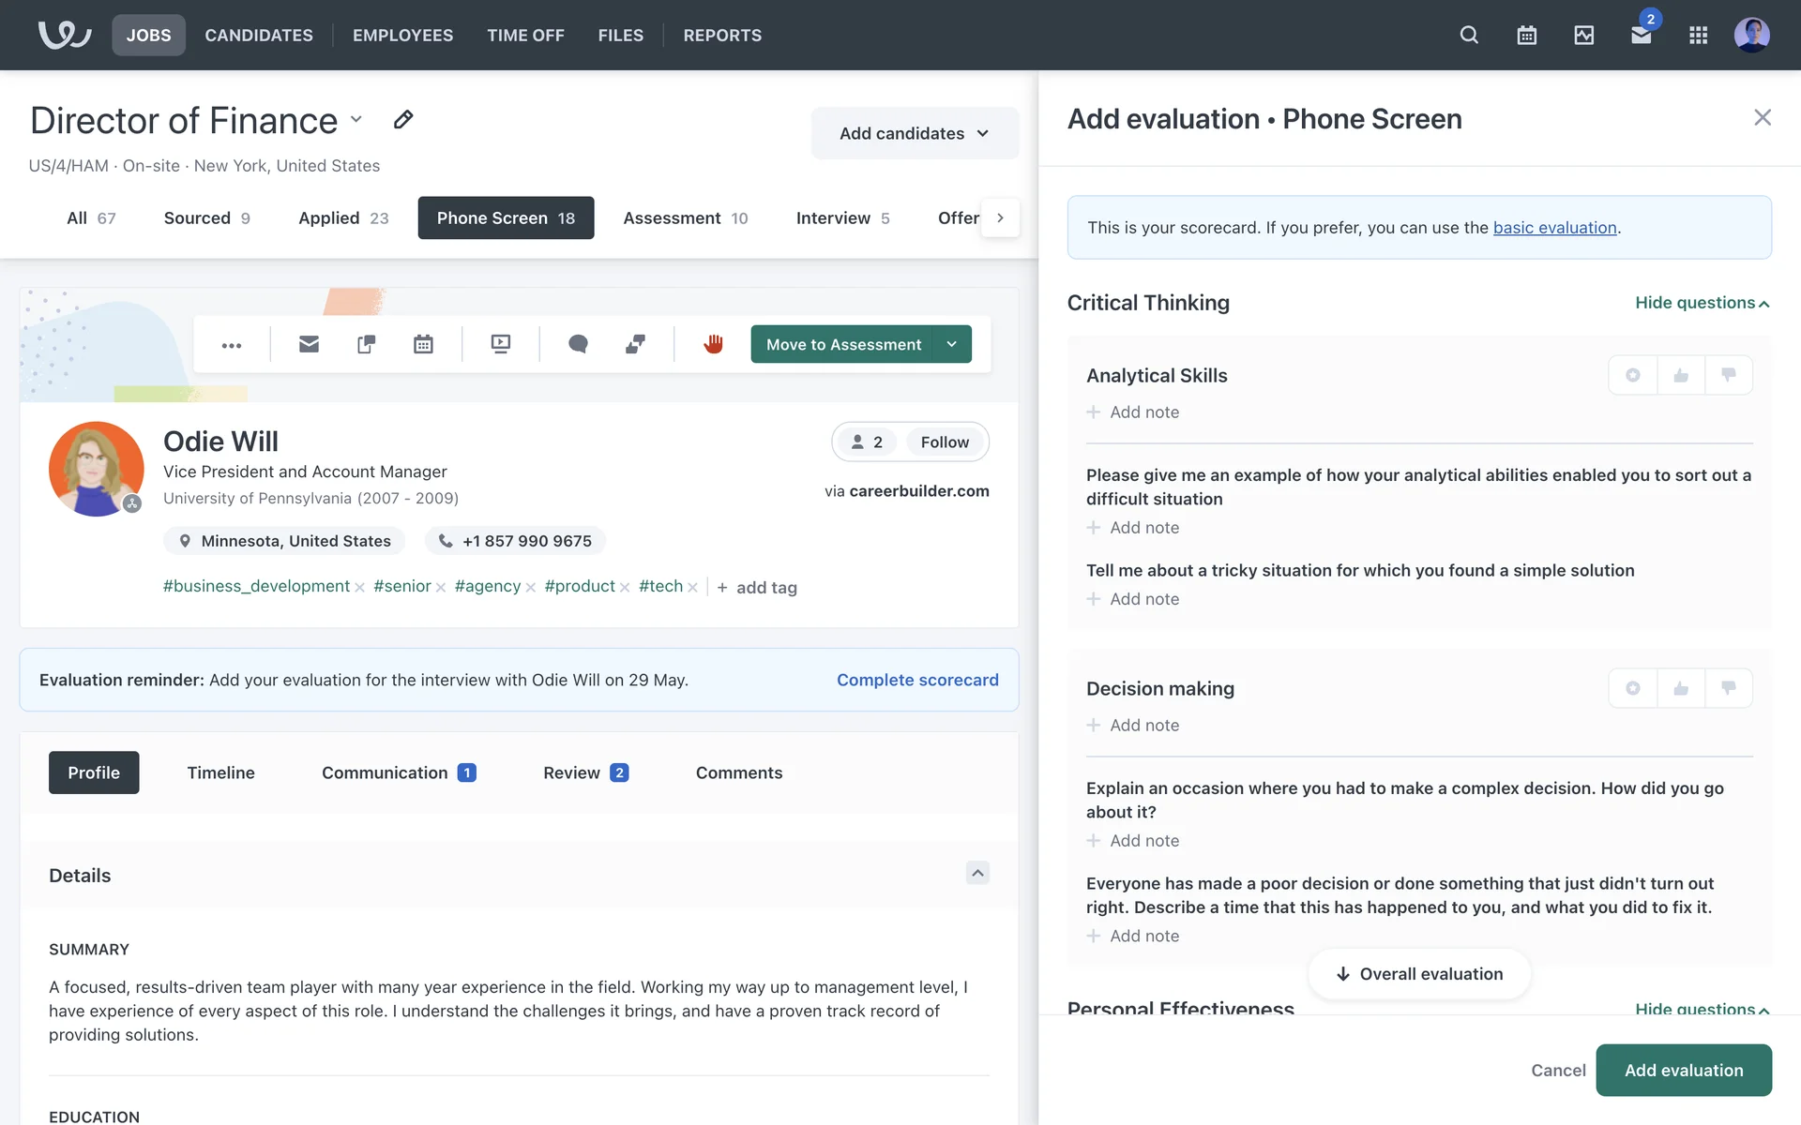Collapse Critical Thinking with Hide questions
The width and height of the screenshot is (1801, 1125).
(x=1702, y=303)
